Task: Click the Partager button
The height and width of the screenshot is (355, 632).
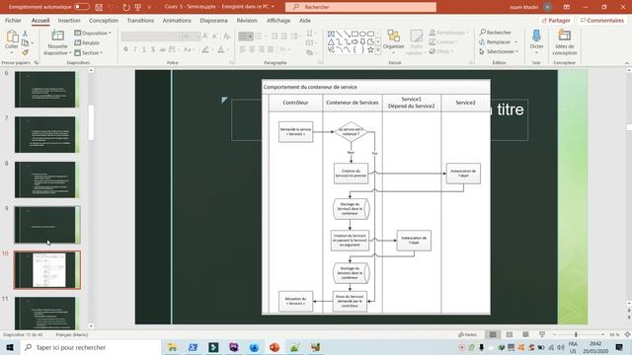Action: 556,20
